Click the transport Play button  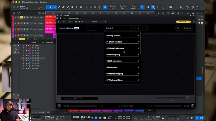click(x=101, y=118)
